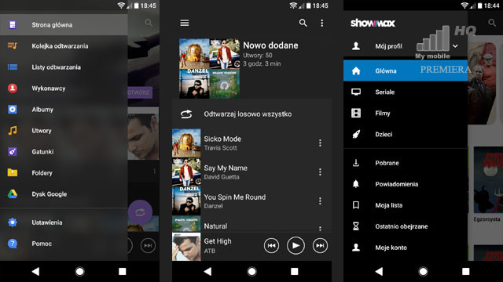Open Strona główna in music drawer
Viewport: 503px width, 282px height.
pyautogui.click(x=64, y=25)
